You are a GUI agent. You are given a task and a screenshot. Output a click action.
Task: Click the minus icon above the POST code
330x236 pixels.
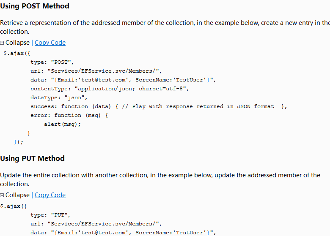pyautogui.click(x=2, y=43)
